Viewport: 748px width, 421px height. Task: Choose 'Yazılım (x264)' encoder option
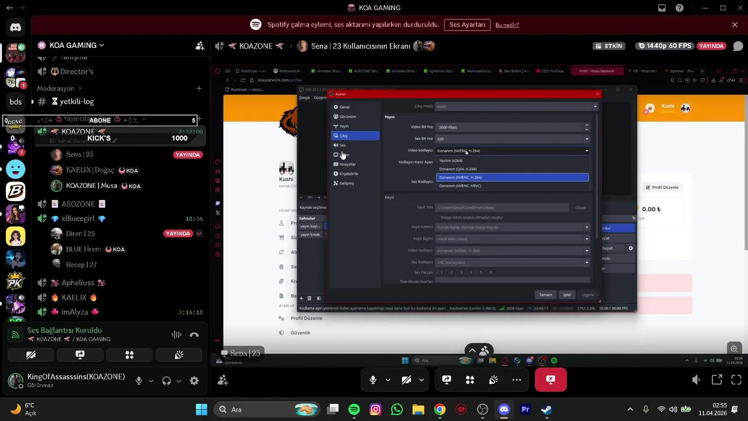512,160
